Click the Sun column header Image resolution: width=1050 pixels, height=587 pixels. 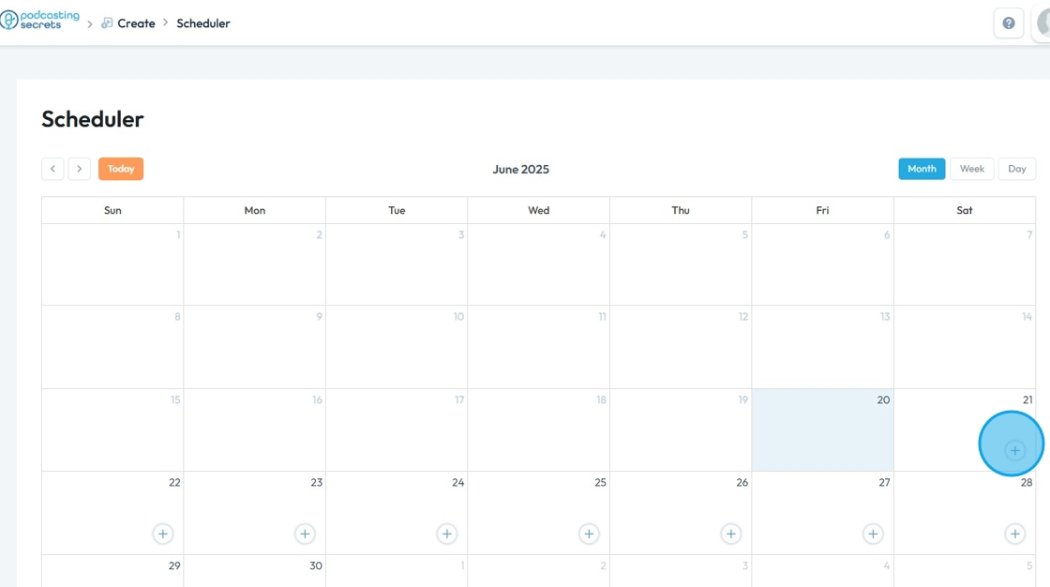(x=112, y=210)
